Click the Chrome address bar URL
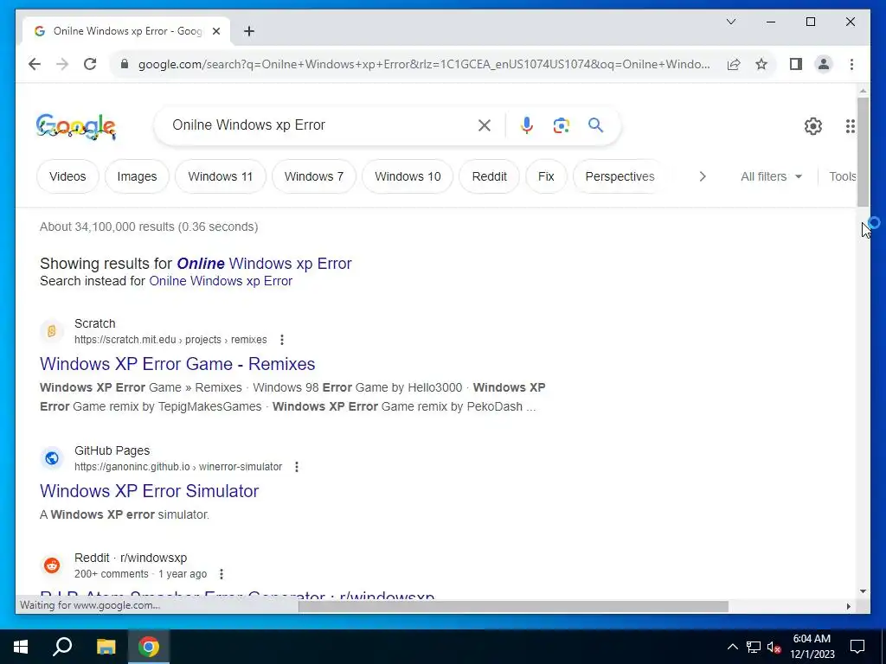 (x=424, y=64)
